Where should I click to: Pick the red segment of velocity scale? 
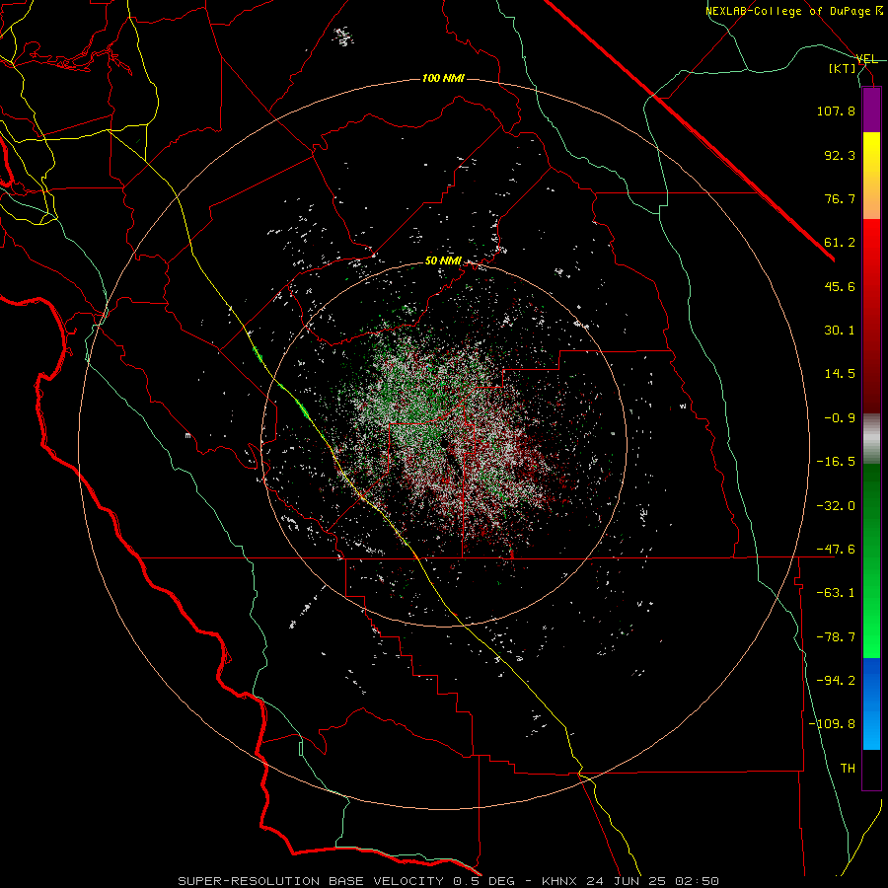click(x=871, y=316)
